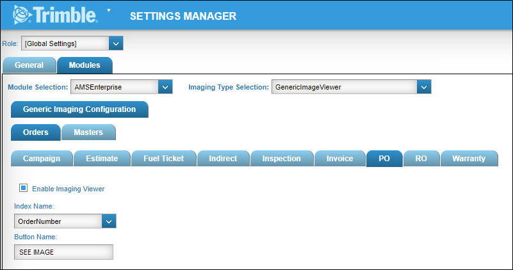
Task: Open the Module Selection dropdown
Action: click(x=165, y=87)
